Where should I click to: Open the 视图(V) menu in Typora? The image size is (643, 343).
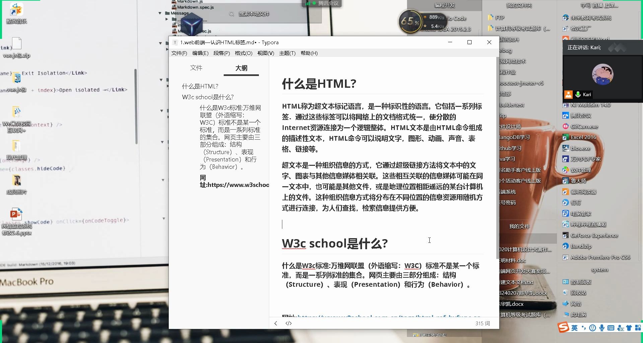coord(266,53)
